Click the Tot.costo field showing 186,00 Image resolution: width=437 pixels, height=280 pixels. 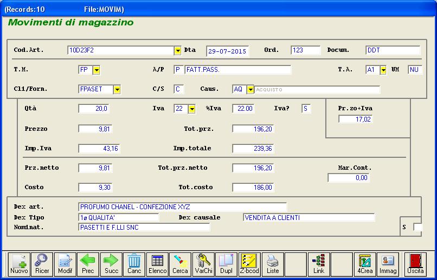(x=253, y=188)
